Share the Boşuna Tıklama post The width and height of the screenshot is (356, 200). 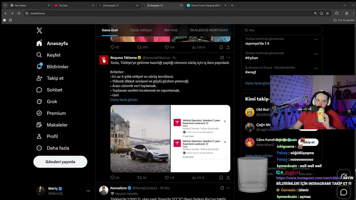click(x=228, y=177)
